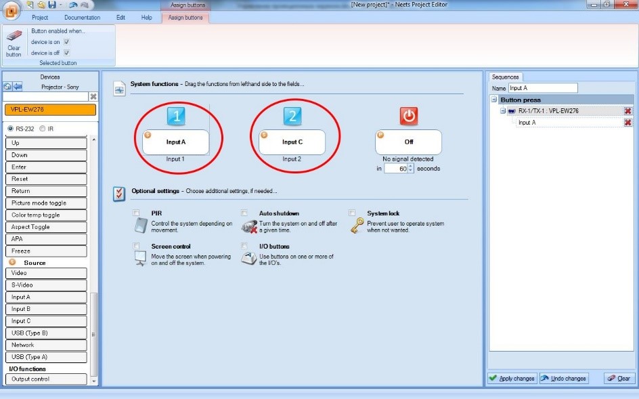Remove the RX-1/TX-1 device from the sequence
This screenshot has height=399, width=639.
627,111
